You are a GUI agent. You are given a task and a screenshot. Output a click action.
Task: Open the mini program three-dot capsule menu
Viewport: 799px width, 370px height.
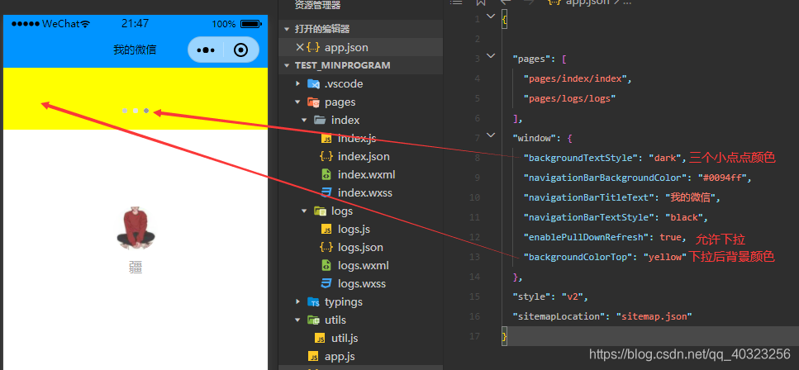click(206, 50)
